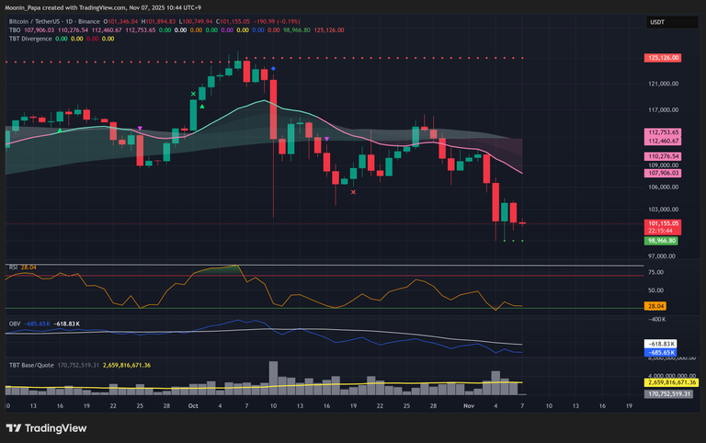Click the red X signal marker
Viewport: 706px width, 443px height.
click(x=354, y=192)
